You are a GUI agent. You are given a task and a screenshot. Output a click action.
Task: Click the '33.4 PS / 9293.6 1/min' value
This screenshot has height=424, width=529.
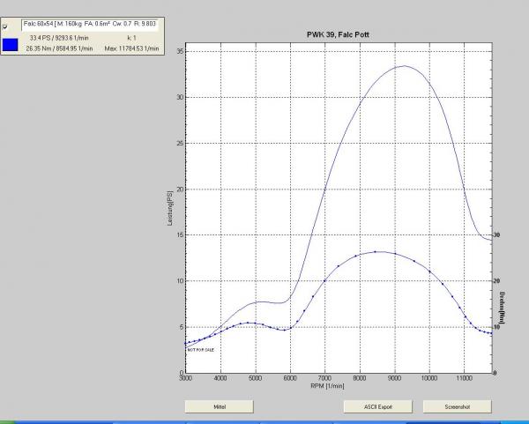tap(59, 38)
